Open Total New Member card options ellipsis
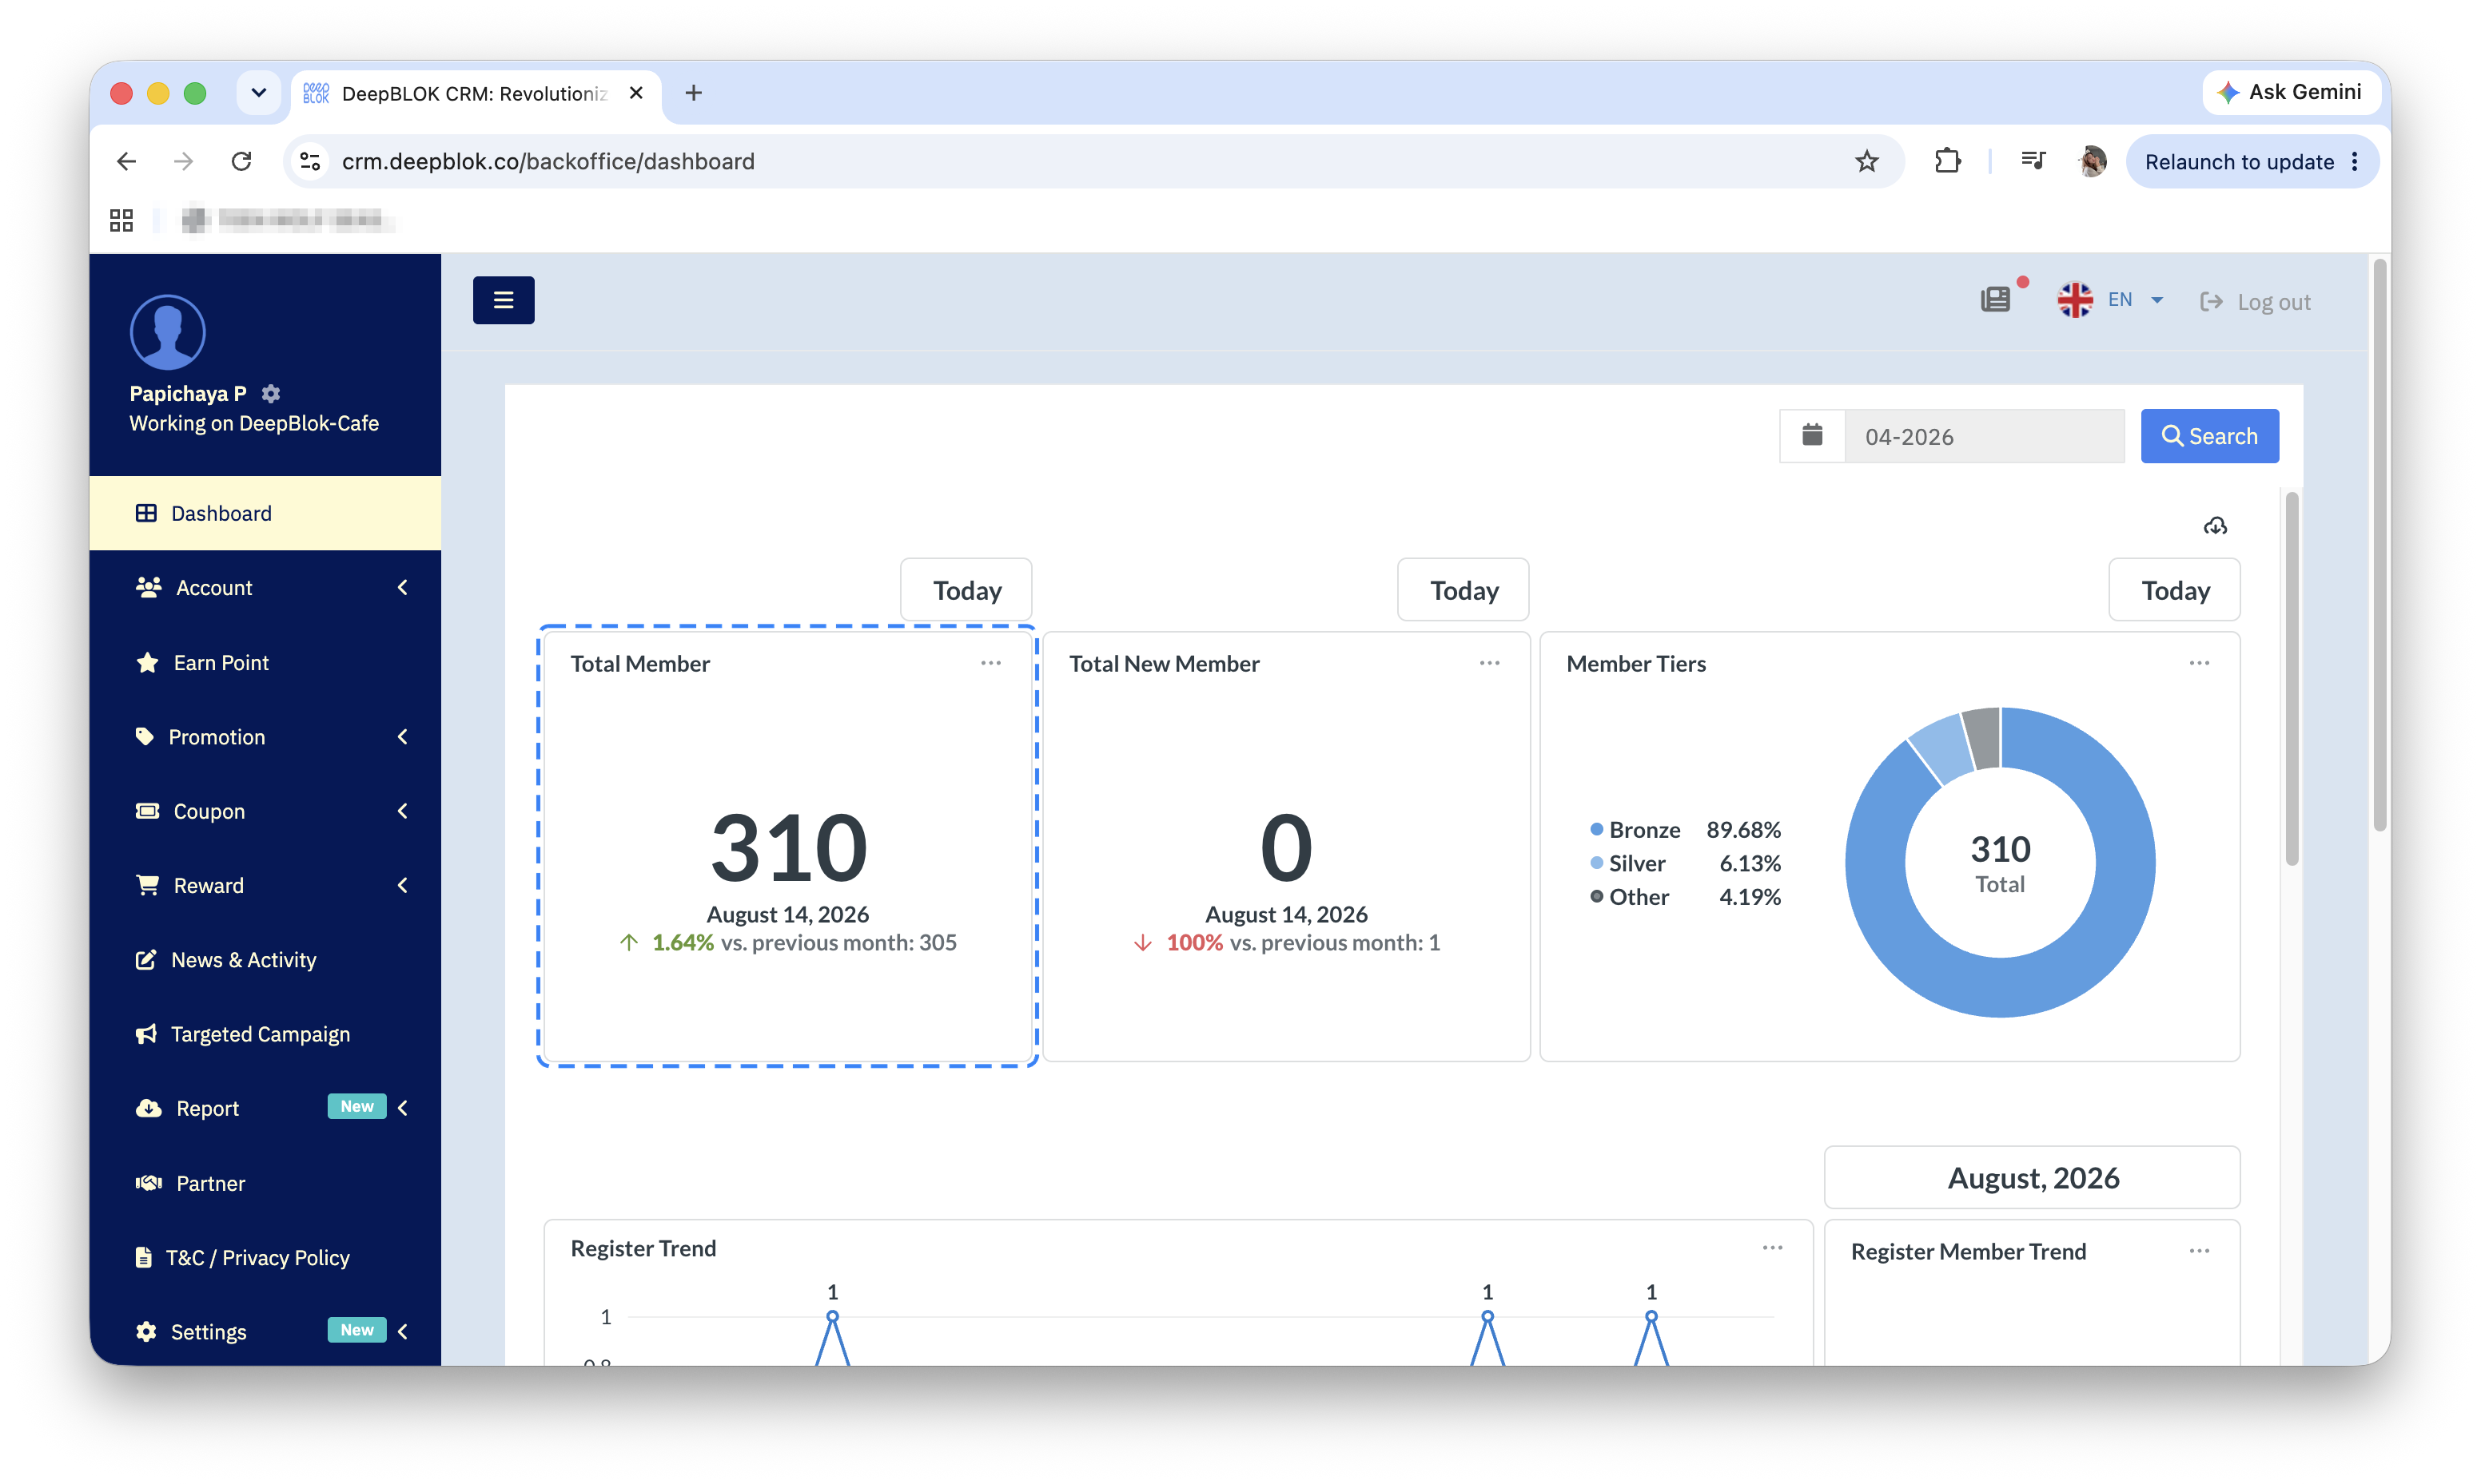 point(1490,663)
